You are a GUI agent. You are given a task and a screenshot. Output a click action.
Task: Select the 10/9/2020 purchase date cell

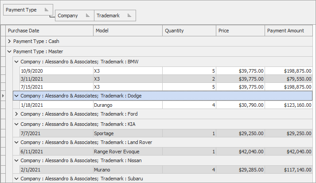(x=56, y=71)
